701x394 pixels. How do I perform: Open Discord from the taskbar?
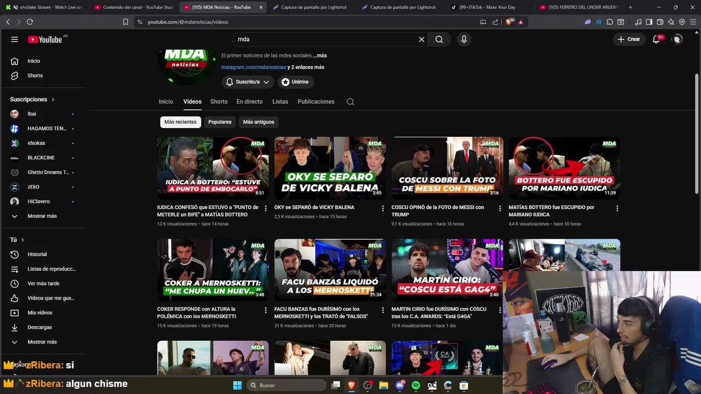[400, 385]
